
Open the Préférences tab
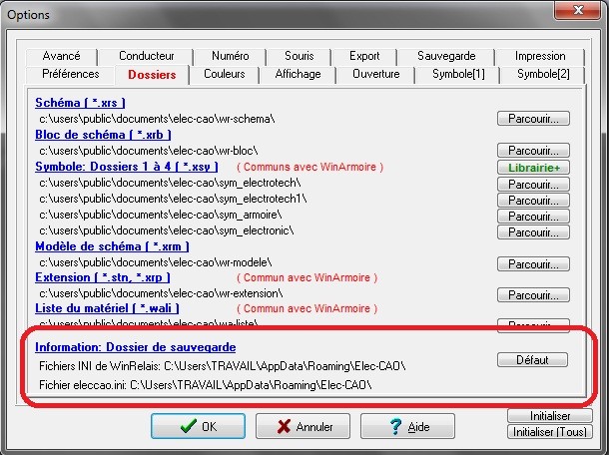click(71, 75)
